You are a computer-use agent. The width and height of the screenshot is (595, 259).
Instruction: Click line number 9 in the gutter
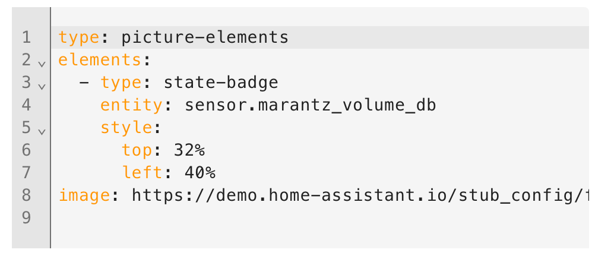[26, 217]
